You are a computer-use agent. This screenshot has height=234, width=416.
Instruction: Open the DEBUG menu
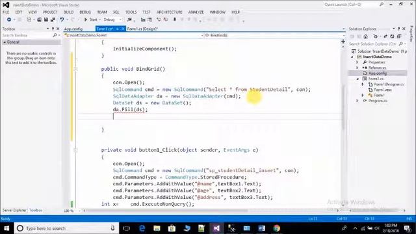pyautogui.click(x=85, y=12)
